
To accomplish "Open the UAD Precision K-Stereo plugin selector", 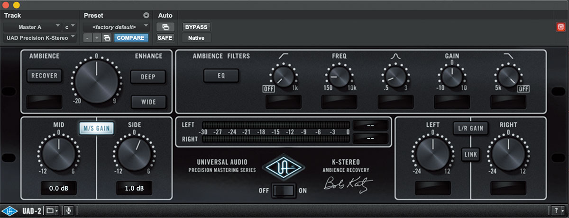I will click(40, 38).
